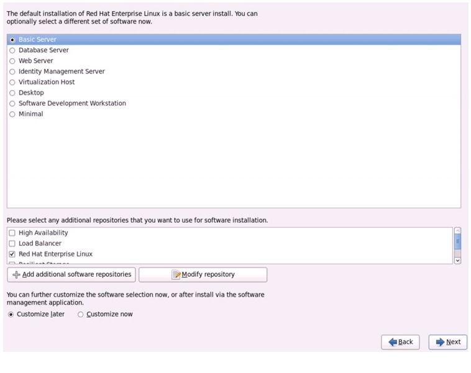Screen dimensions: 471x373
Task: Choose the Desktop install option
Action: coord(12,92)
